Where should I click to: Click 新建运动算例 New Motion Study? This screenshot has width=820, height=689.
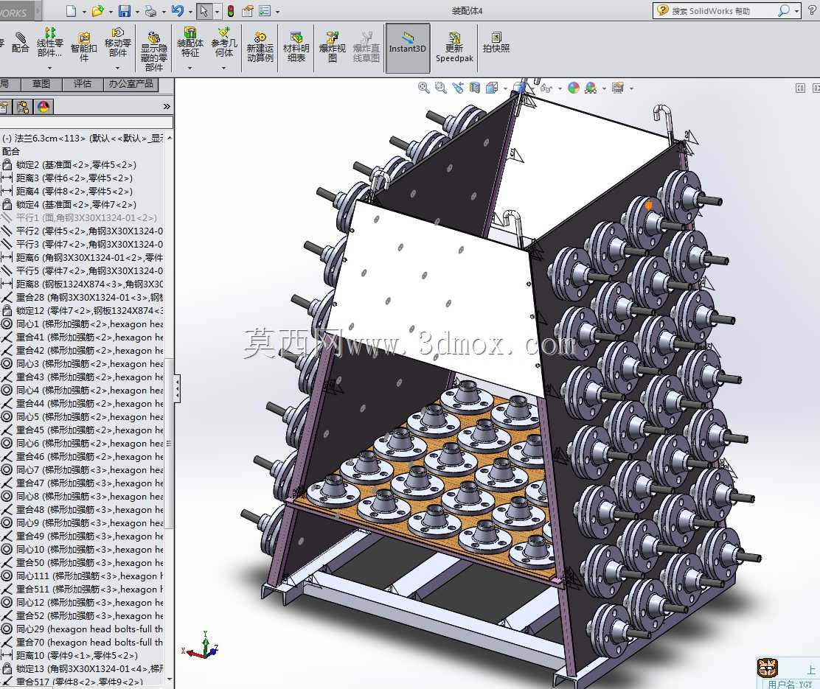260,46
